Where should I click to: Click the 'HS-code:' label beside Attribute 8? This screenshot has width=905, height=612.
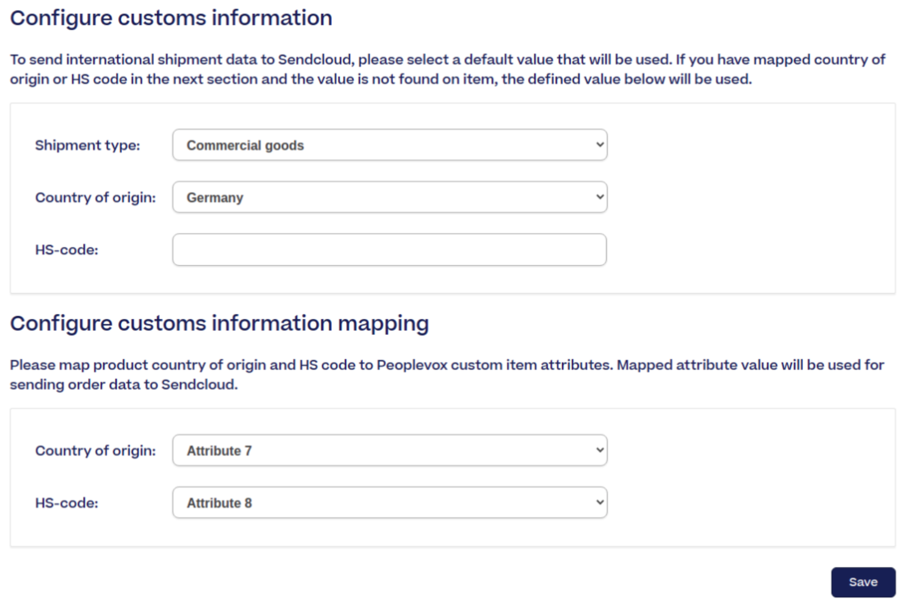tap(66, 503)
